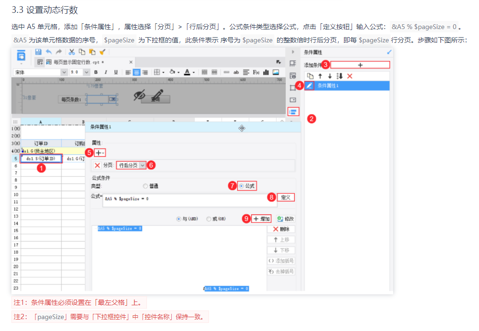Open the floating element panel icon in the sidebar
The image size is (479, 331).
292,88
